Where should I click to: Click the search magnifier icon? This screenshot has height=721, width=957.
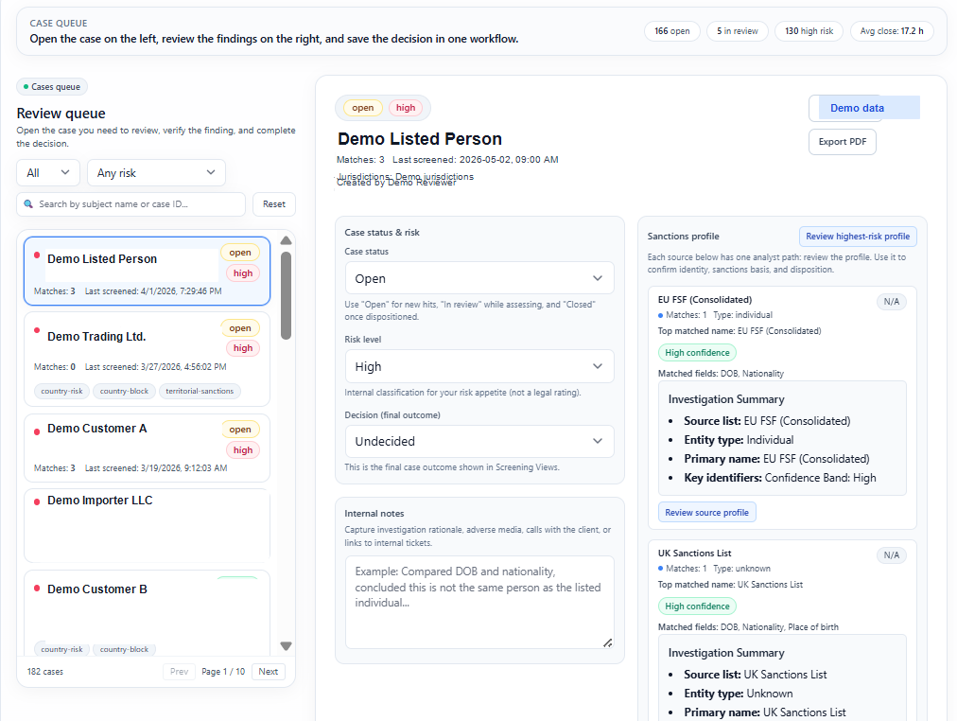click(28, 204)
